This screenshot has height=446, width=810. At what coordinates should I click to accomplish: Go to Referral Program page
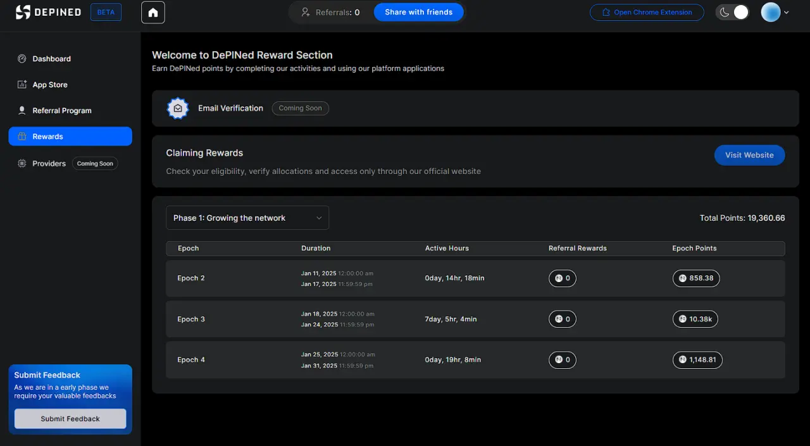[70, 111]
